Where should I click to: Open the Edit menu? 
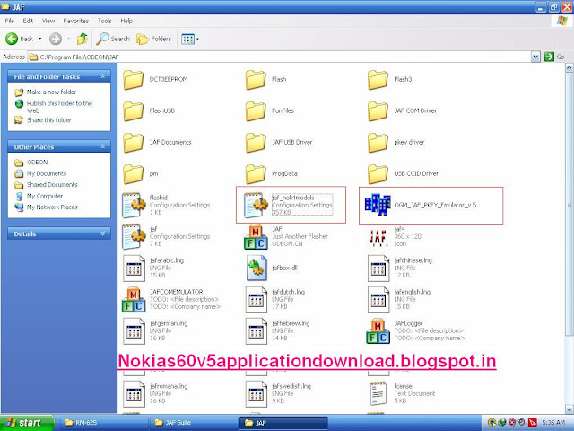tap(28, 21)
